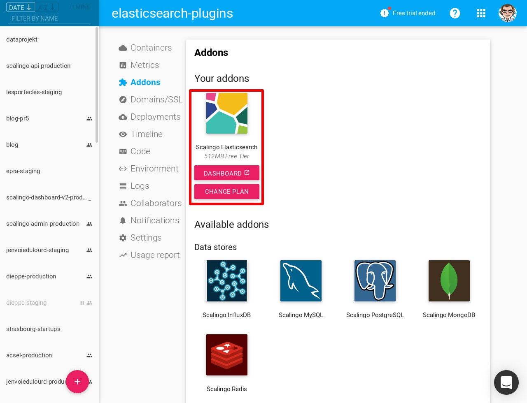The height and width of the screenshot is (403, 527).
Task: Select the Scalingo MongoDB leaf icon
Action: (x=449, y=281)
